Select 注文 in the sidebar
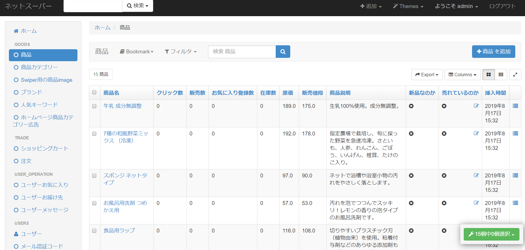525x250 pixels. (x=43, y=161)
